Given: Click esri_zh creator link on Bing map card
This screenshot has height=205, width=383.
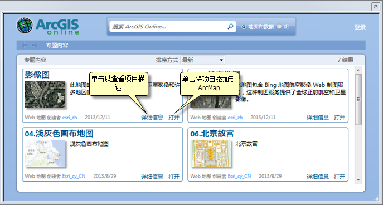Looking at the screenshot, I should click(x=235, y=118).
